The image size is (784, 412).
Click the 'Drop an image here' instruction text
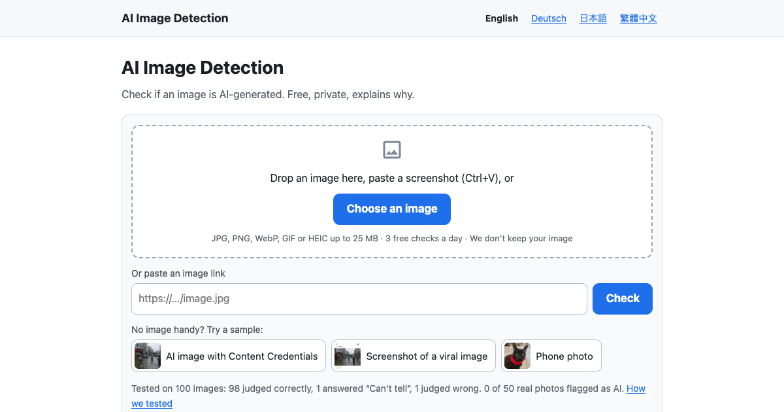click(x=392, y=178)
